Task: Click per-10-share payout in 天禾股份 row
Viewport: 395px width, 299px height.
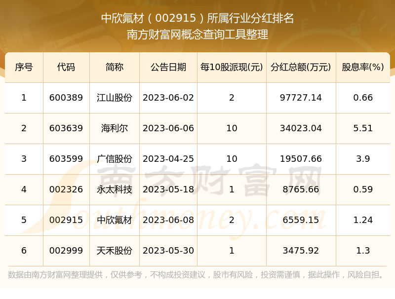Action: (232, 251)
